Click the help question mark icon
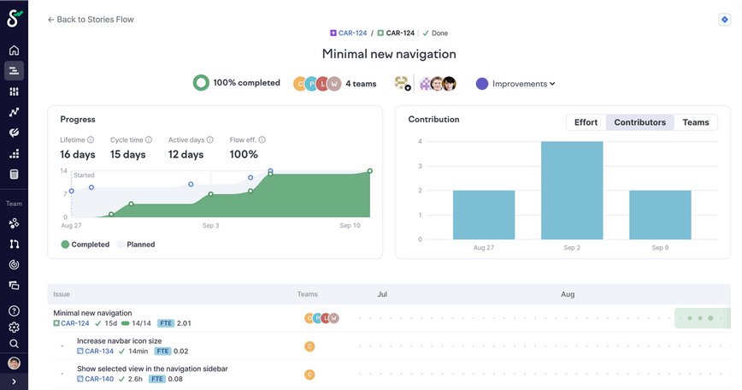The width and height of the screenshot is (742, 390). point(14,311)
